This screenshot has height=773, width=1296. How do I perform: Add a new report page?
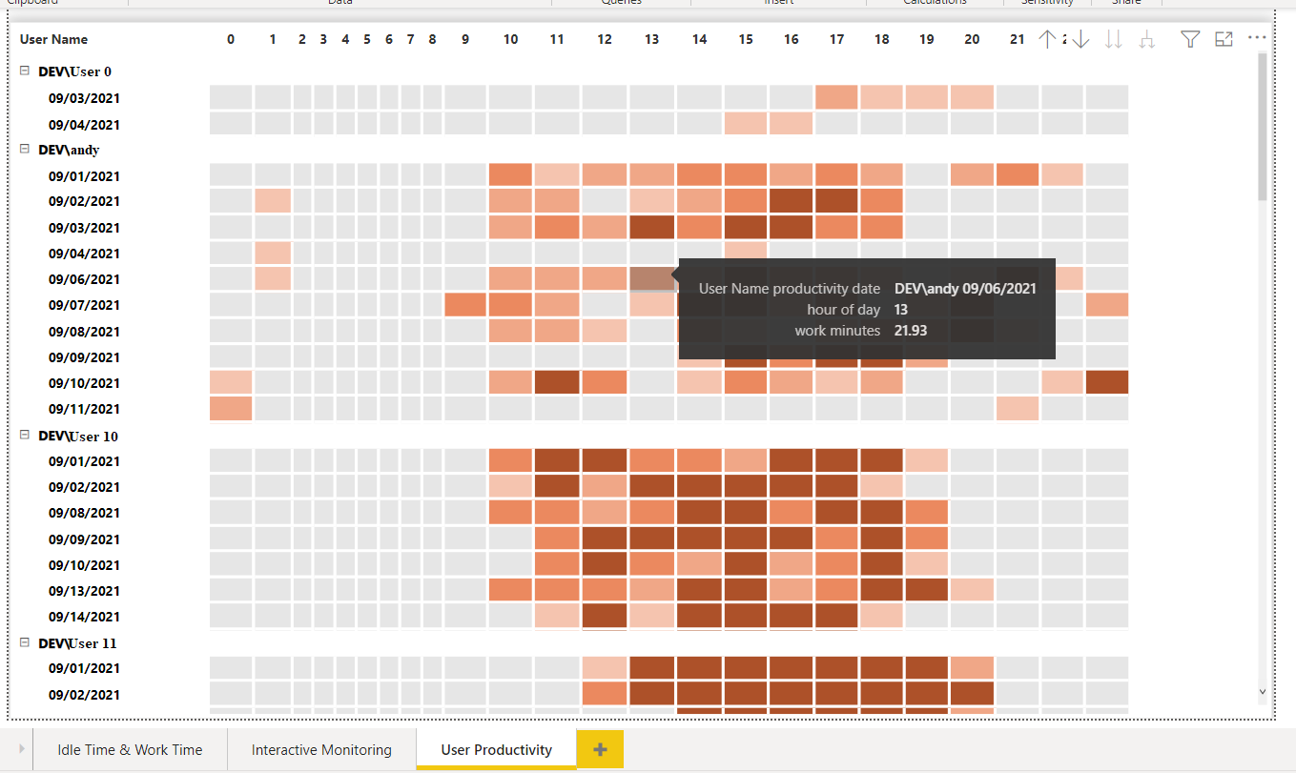(600, 749)
